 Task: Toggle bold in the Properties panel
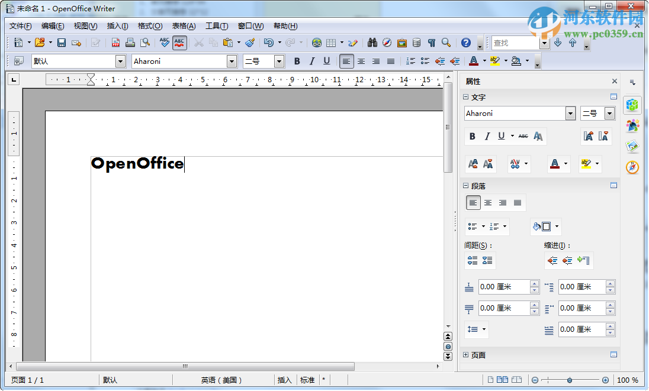coord(472,136)
